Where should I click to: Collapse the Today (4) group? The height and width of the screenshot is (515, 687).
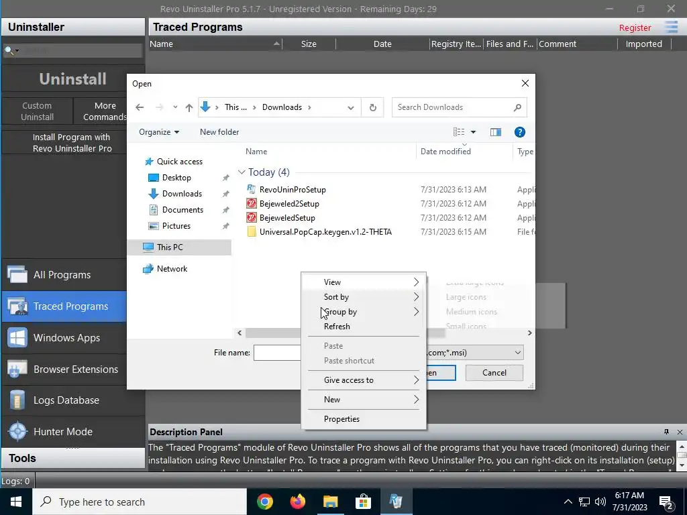(x=242, y=172)
